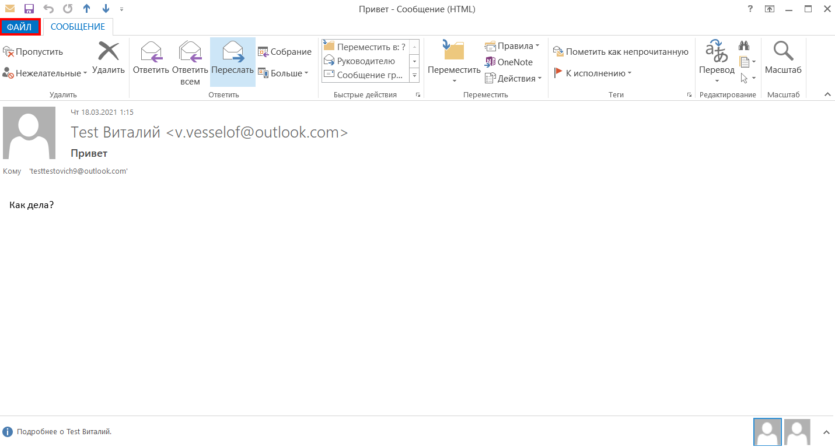Open the quick access toolbar customize dropdown
This screenshot has width=835, height=447.
(121, 9)
